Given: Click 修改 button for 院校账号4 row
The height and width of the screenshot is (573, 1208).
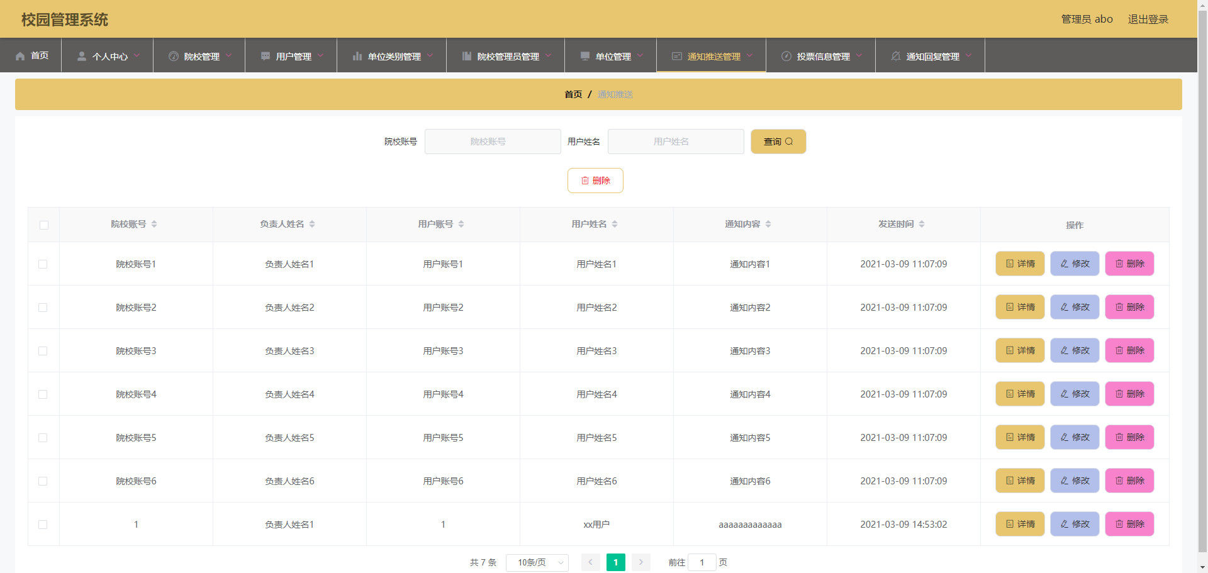Looking at the screenshot, I should click(1075, 394).
